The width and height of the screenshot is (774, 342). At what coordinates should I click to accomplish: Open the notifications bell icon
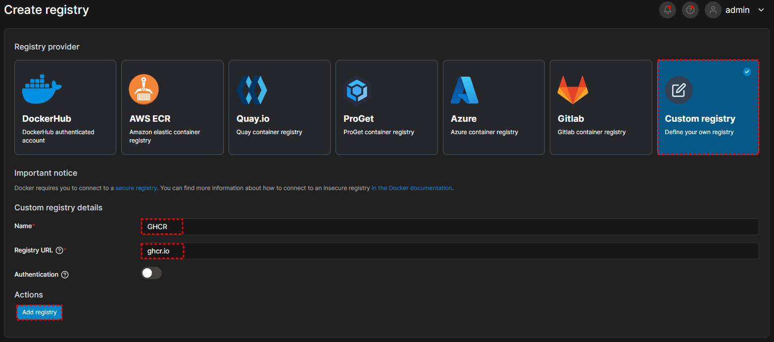[x=667, y=10]
